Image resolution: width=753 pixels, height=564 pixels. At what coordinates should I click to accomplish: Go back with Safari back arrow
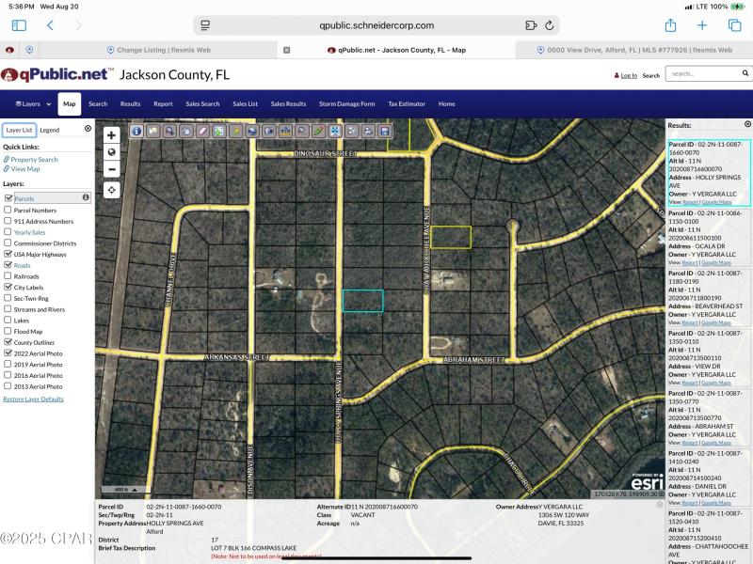50,25
